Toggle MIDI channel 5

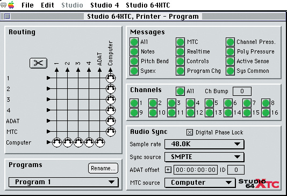(x=210, y=103)
